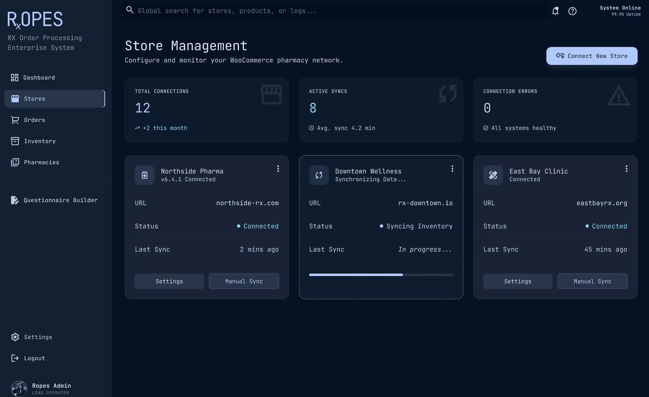
Task: Open Northside Pharma more options menu
Action: point(278,169)
